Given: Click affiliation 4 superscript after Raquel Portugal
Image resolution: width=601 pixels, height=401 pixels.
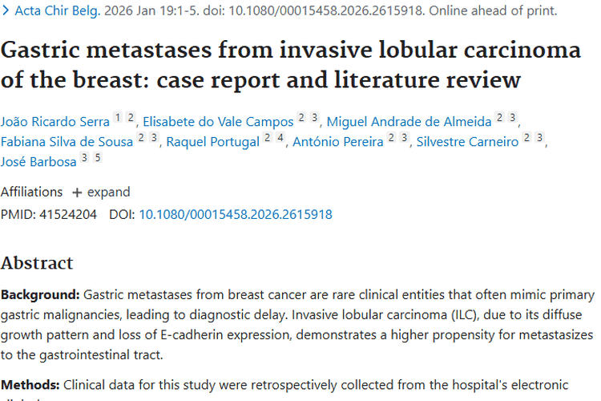Looking at the screenshot, I should pyautogui.click(x=280, y=138).
